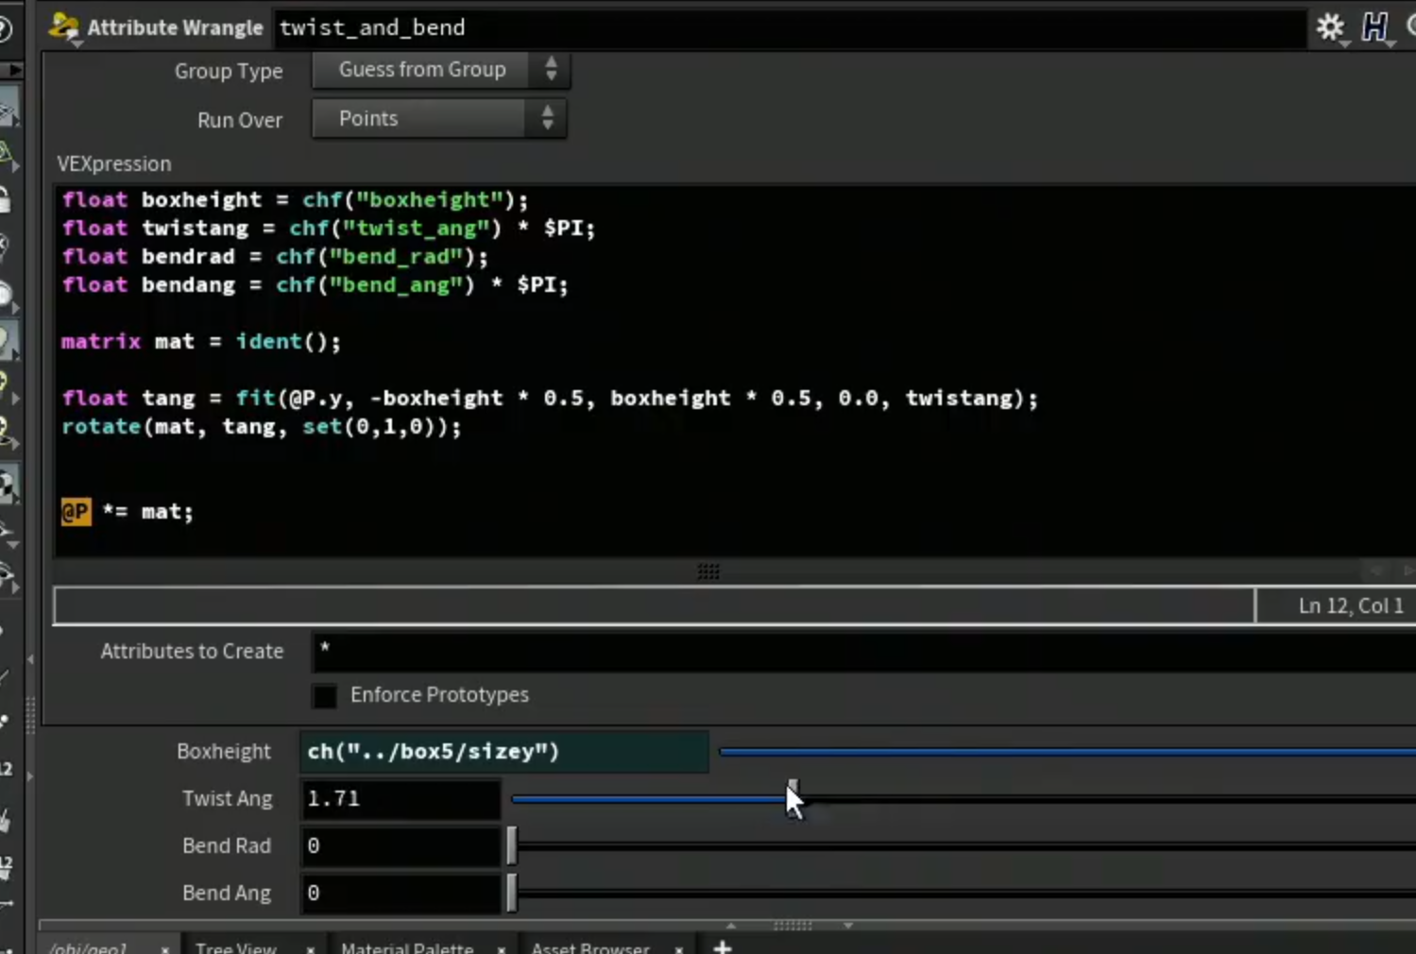Close the Tree View tab
This screenshot has height=954, width=1416.
[x=310, y=948]
